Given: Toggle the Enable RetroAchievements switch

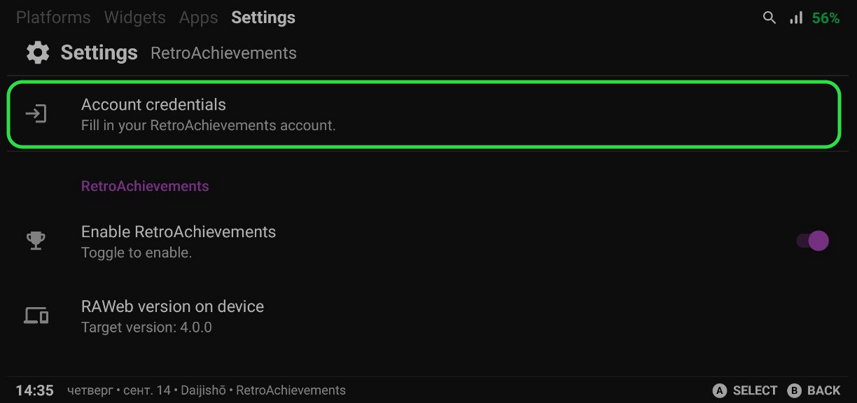Looking at the screenshot, I should (812, 241).
